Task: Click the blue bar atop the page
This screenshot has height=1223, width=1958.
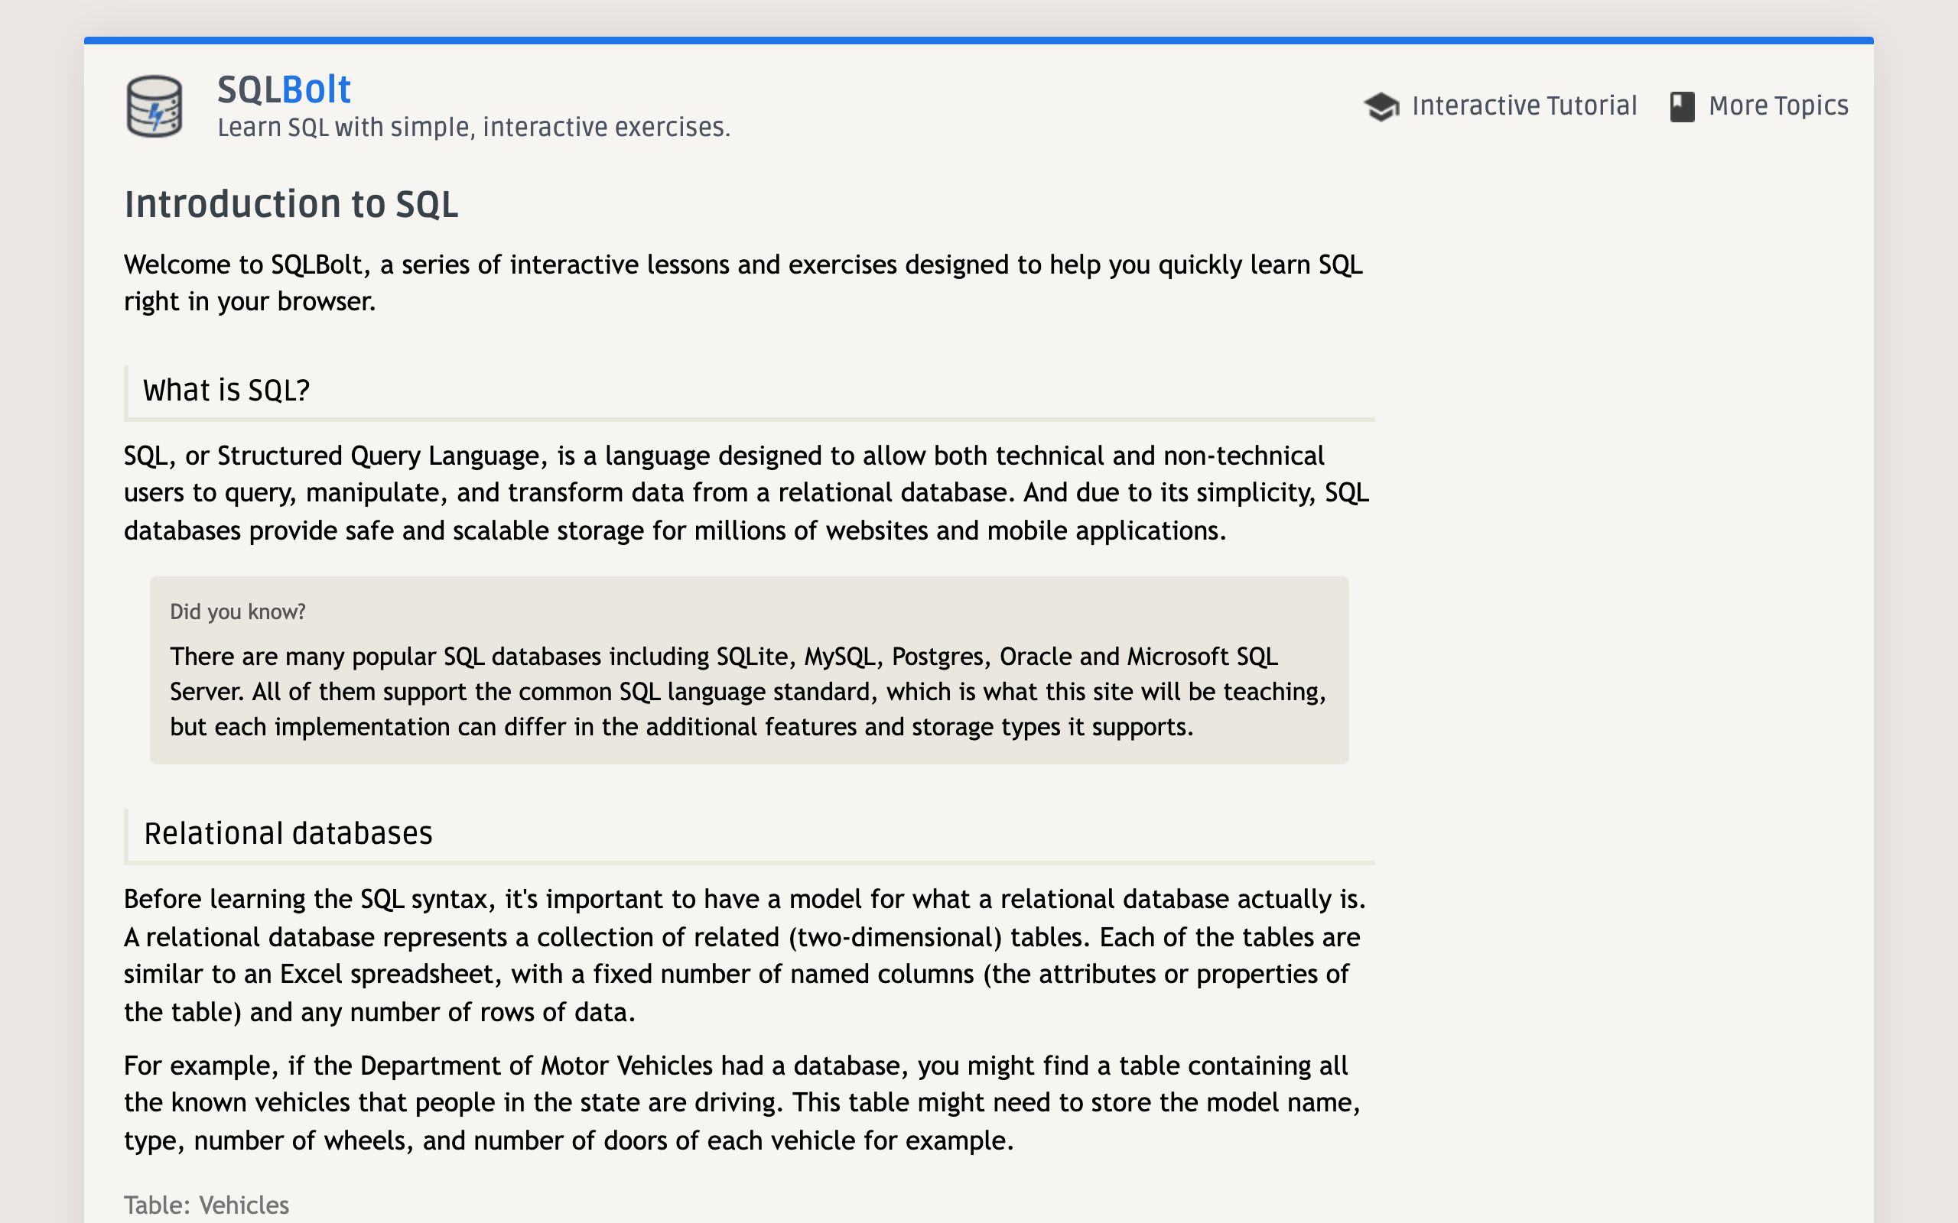Action: (979, 40)
